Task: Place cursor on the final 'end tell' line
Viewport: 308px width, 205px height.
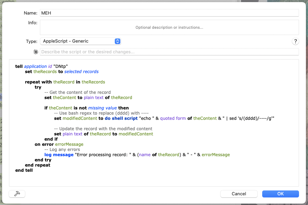Action: 24,170
